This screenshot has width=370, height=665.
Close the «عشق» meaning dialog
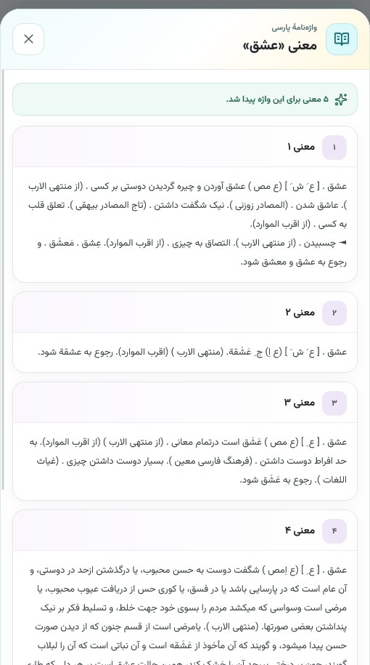pos(28,39)
